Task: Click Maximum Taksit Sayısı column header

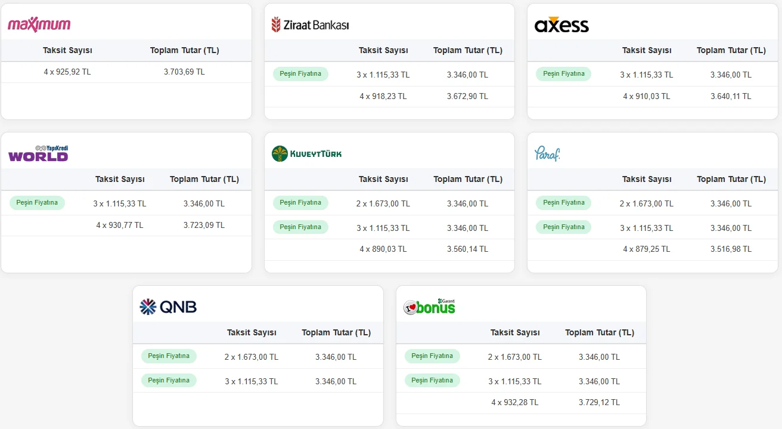Action: pyautogui.click(x=67, y=51)
